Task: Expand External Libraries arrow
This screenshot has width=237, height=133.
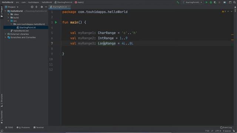Action: coord(5,34)
